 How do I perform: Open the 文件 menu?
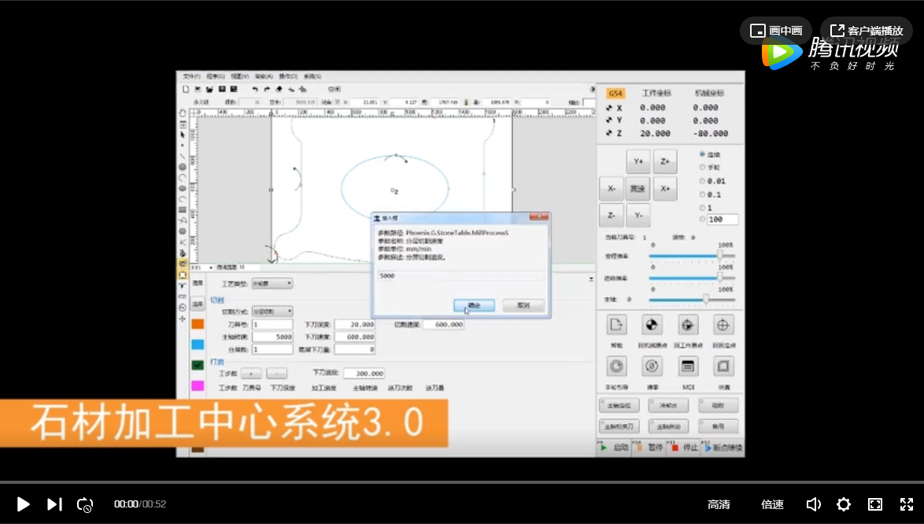(x=191, y=76)
